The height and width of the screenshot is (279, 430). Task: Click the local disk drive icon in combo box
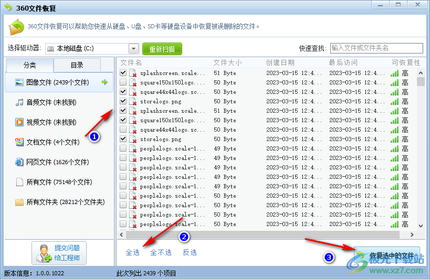pos(51,49)
